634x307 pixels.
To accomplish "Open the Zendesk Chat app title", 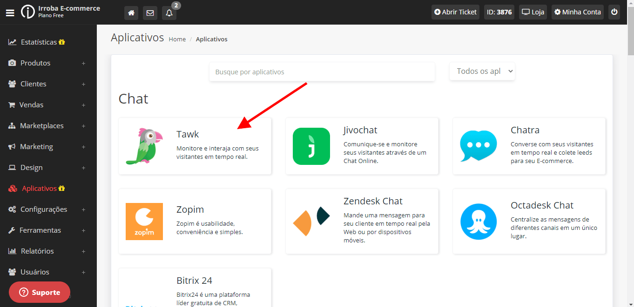I will click(373, 201).
